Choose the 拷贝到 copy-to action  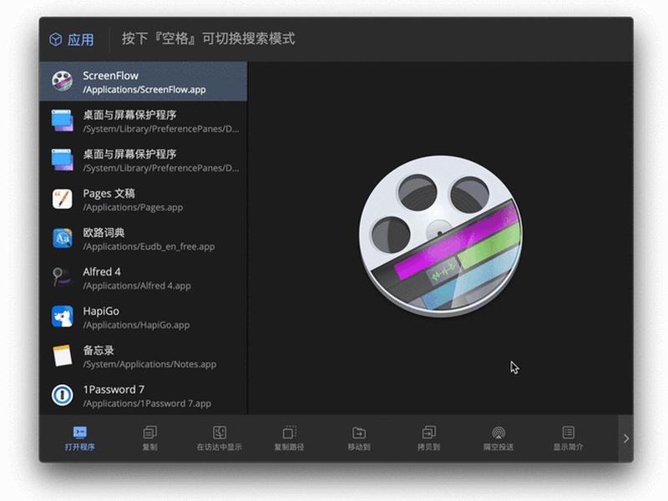(428, 438)
